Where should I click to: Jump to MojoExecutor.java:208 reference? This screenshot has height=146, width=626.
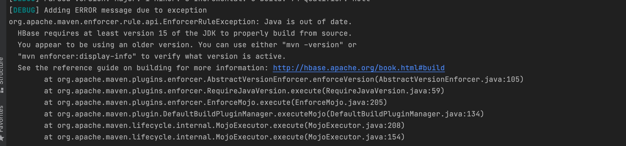355,125
